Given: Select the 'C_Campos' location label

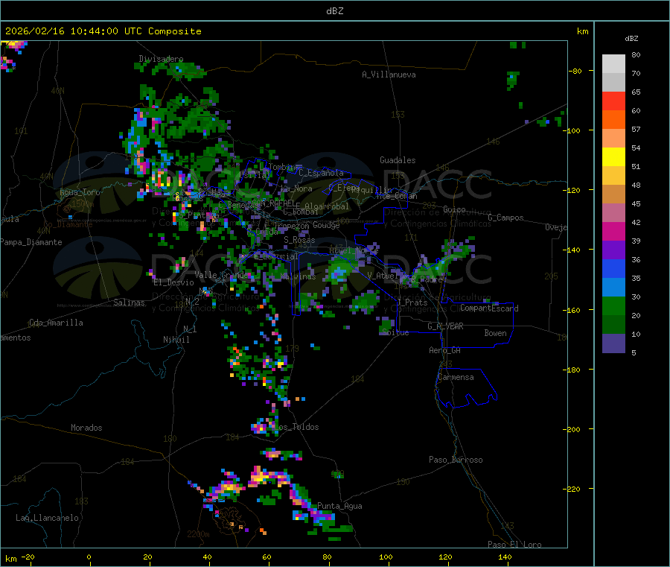Looking at the screenshot, I should pos(505,218).
